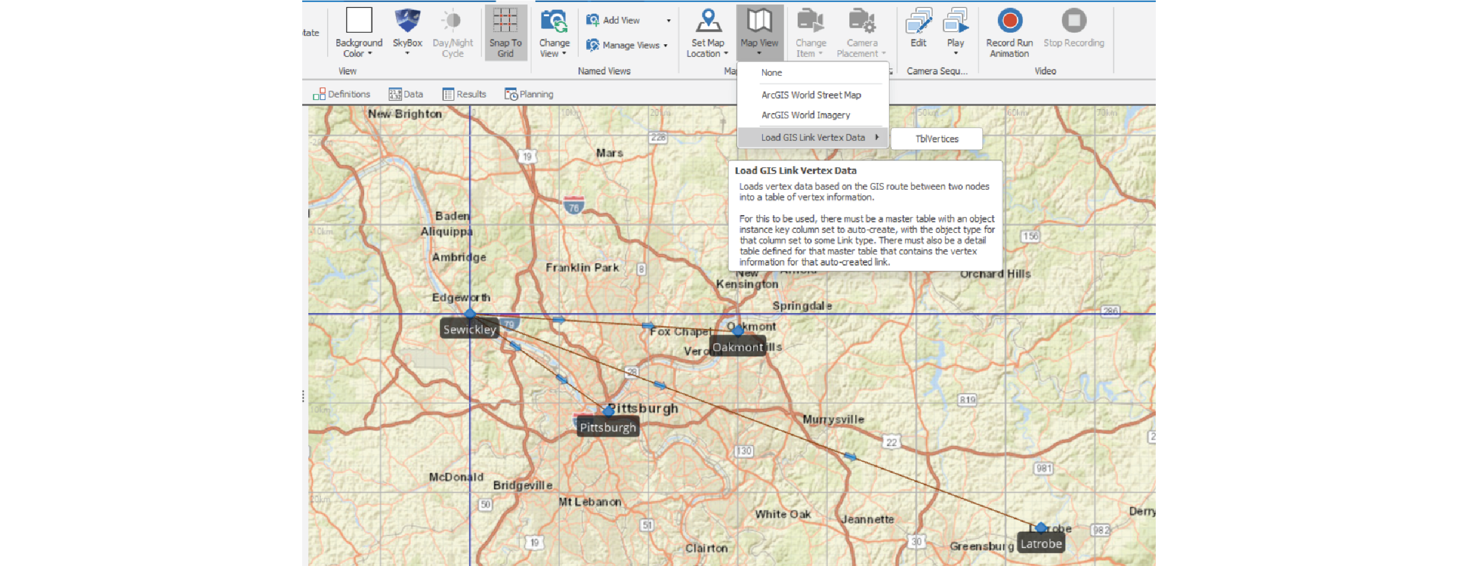This screenshot has height=566, width=1458.
Task: Open the Definitions tab
Action: [342, 94]
